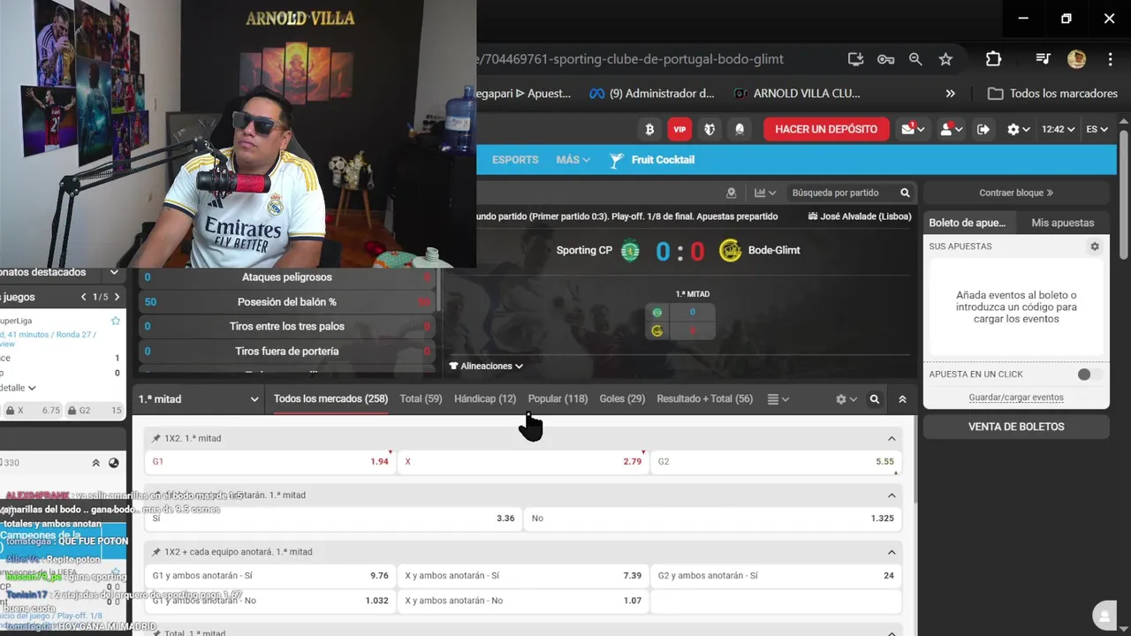The width and height of the screenshot is (1131, 636).
Task: Select the Hándicap (12) tab
Action: pos(485,399)
